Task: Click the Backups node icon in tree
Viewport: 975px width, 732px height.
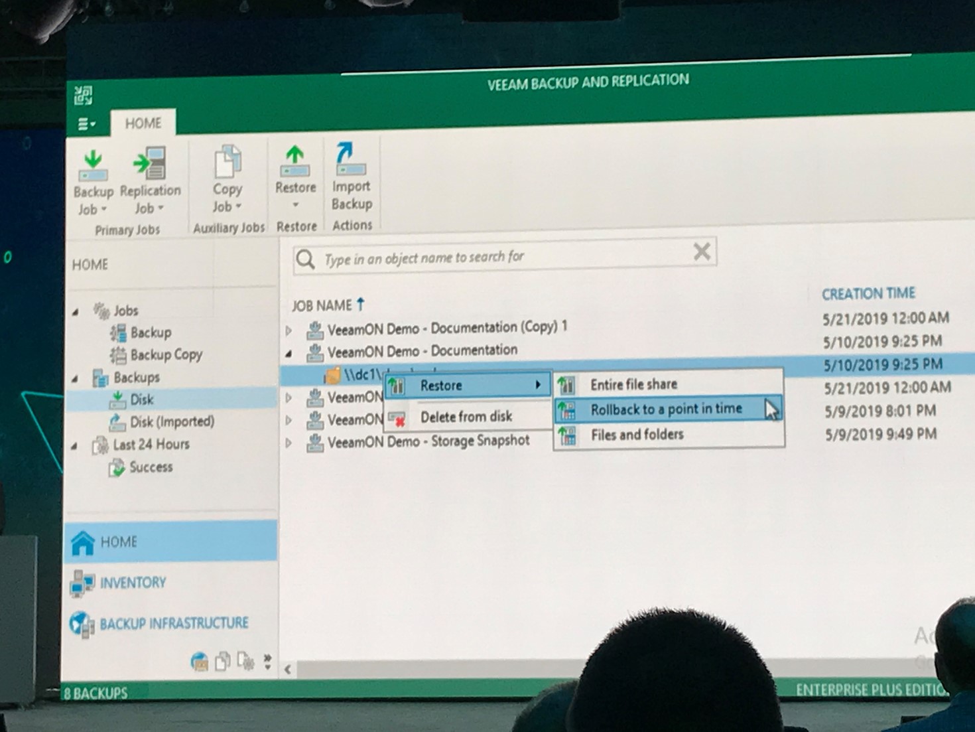Action: click(100, 378)
